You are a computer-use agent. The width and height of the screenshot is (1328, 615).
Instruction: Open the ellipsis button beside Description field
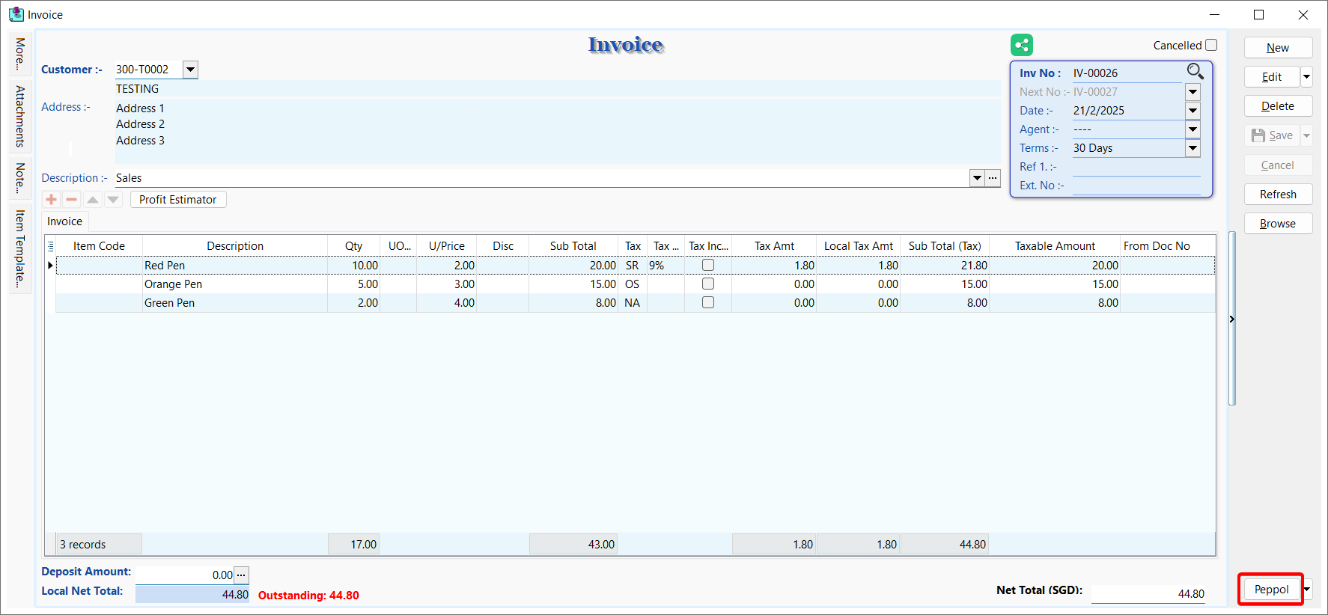pyautogui.click(x=993, y=178)
